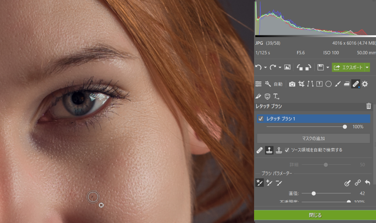Viewport: 376px width, 223px height.
Task: Click the green エクスポート button
Action: point(348,67)
